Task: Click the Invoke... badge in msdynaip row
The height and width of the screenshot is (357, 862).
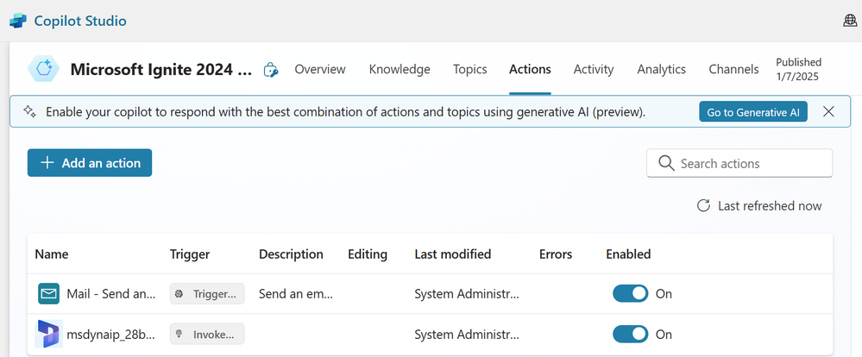Action: (207, 334)
